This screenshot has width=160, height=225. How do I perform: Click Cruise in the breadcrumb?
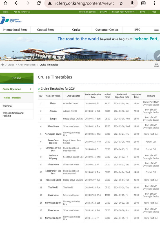11,65
